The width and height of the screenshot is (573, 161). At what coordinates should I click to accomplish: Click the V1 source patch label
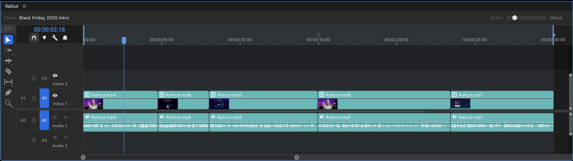point(23,98)
